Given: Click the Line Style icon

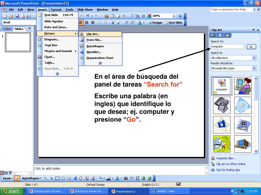Looking at the screenshot, I should [126, 178].
